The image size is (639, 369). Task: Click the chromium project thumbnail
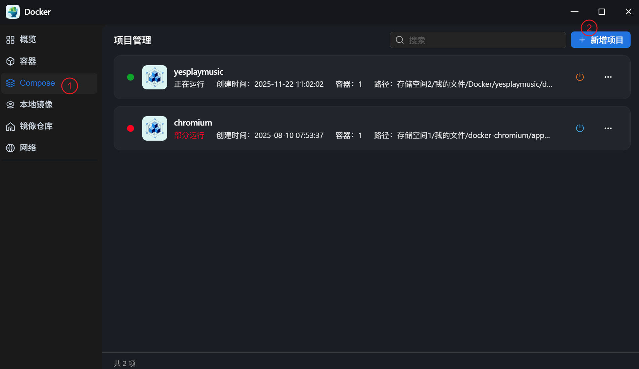click(154, 128)
